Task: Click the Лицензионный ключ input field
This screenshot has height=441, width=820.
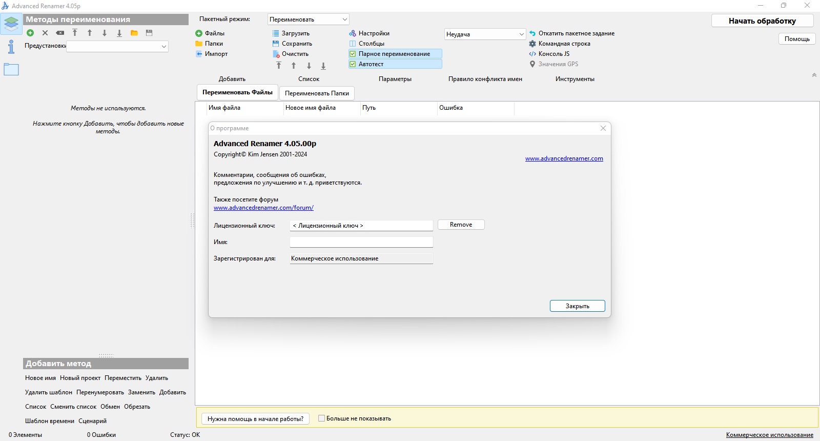Action: click(361, 226)
